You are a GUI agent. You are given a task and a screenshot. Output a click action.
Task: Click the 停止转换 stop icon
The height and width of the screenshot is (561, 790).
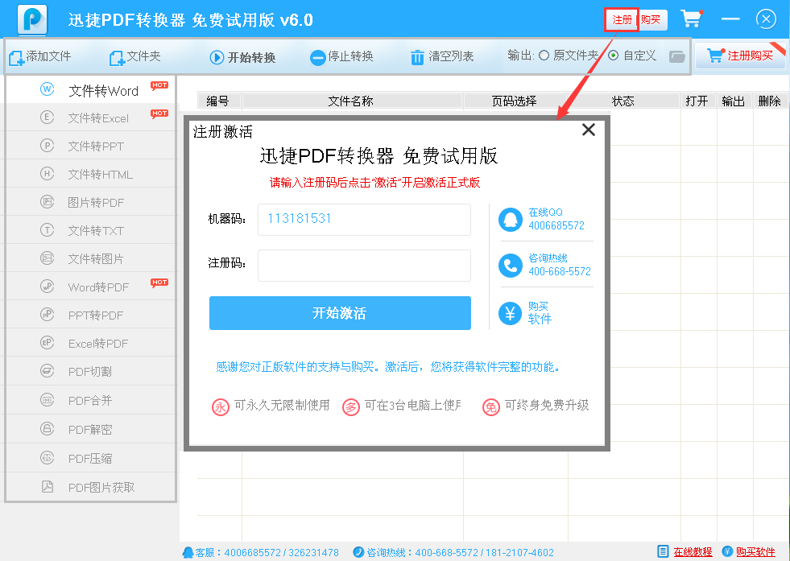(317, 58)
